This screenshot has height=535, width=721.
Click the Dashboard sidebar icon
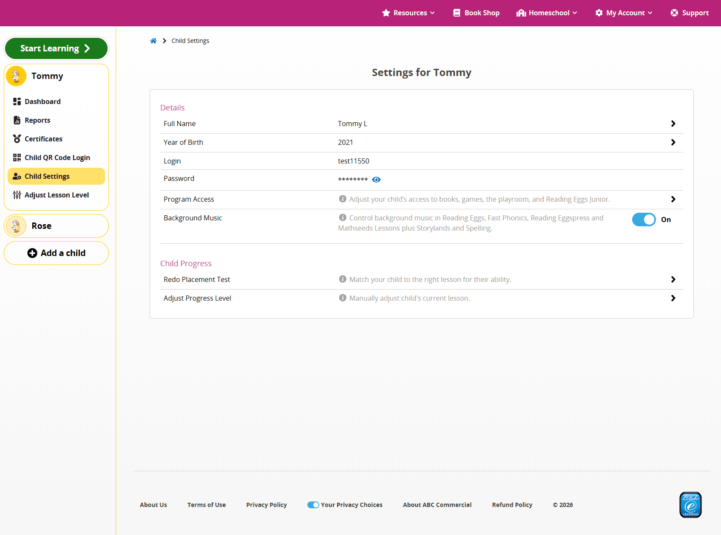coord(17,101)
